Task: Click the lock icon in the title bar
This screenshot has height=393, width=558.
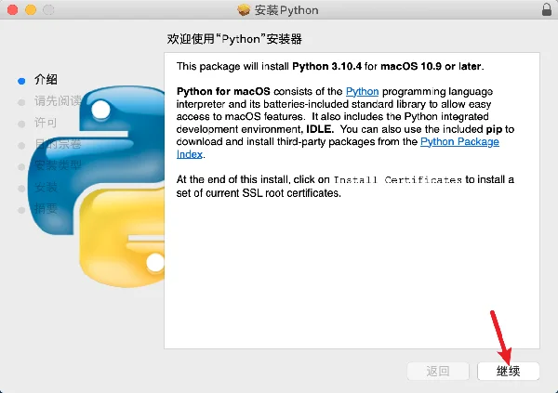Action: [547, 9]
